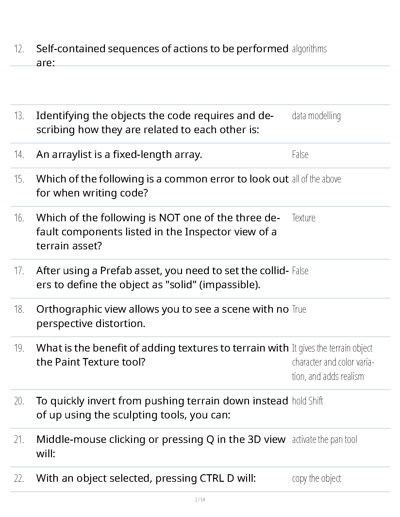Click the '2 / 54' page indicator

click(x=200, y=499)
